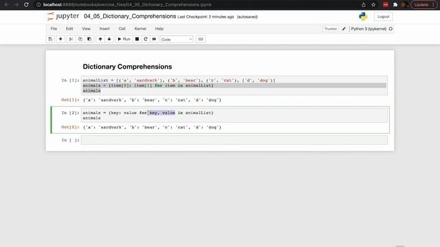Insert cell below with plus icon
The height and width of the screenshot is (247, 440).
tap(60, 39)
